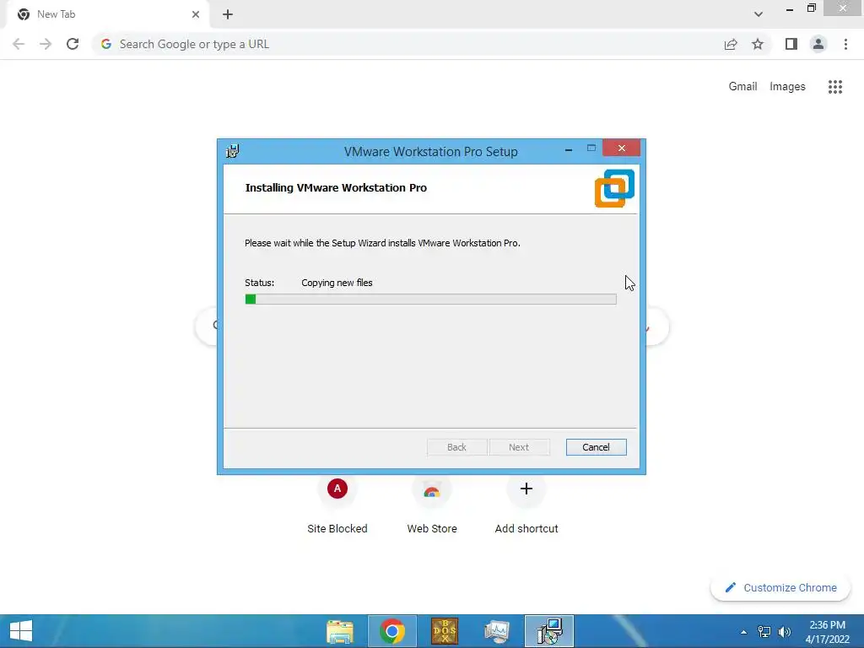Open Chrome side panel
This screenshot has width=864, height=648.
pyautogui.click(x=791, y=44)
